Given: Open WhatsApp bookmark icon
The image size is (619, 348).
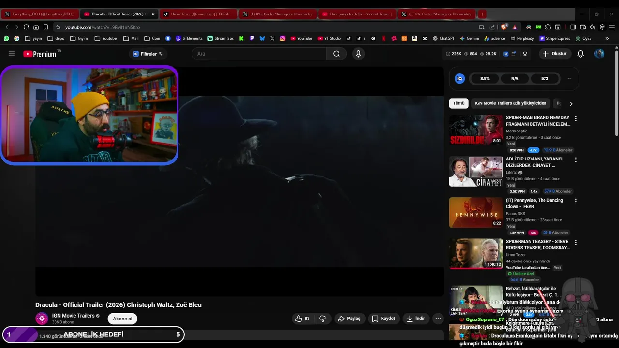Looking at the screenshot, I should coord(6,38).
